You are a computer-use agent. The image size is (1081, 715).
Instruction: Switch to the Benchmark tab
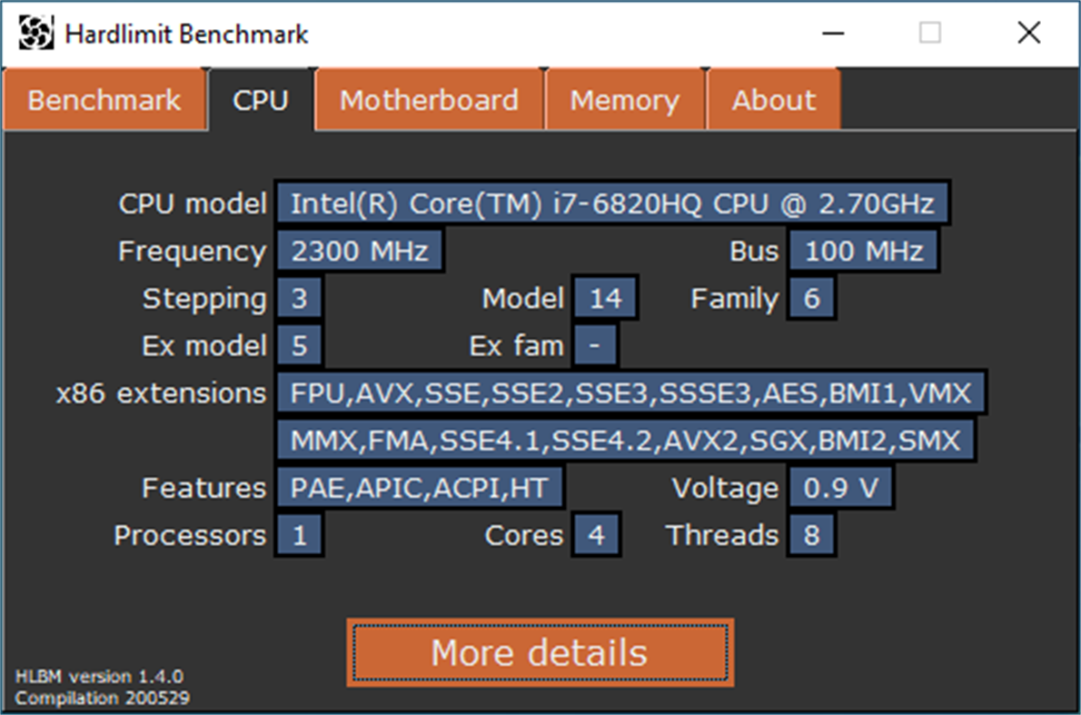tap(104, 100)
